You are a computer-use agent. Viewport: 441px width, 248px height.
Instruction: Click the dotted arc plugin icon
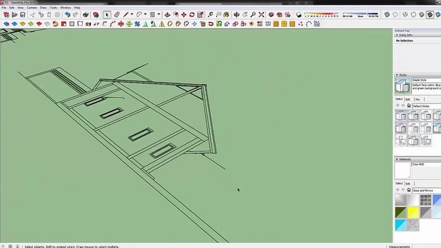pyautogui.click(x=309, y=24)
